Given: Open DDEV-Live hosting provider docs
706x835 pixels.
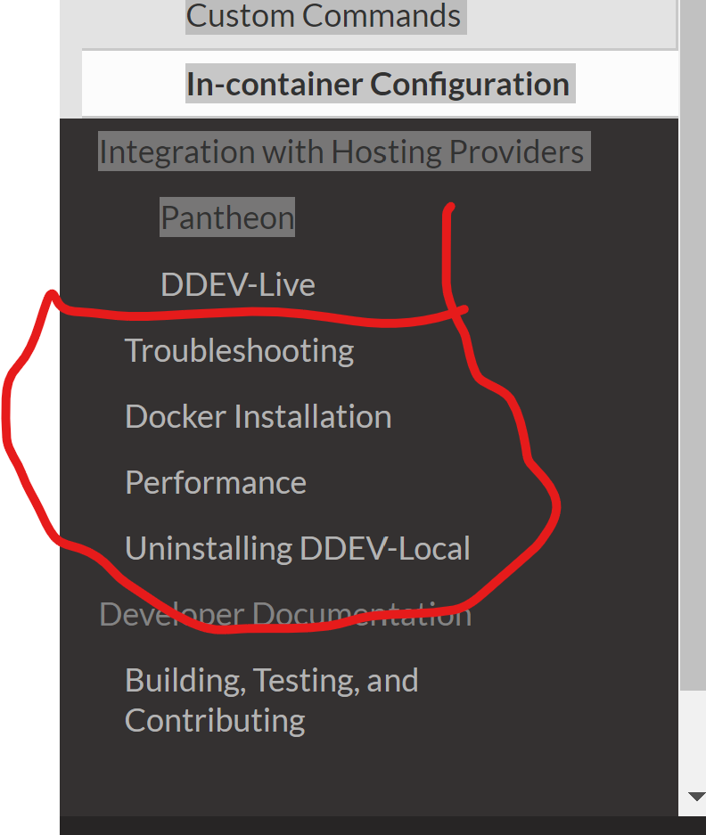Looking at the screenshot, I should click(x=237, y=283).
